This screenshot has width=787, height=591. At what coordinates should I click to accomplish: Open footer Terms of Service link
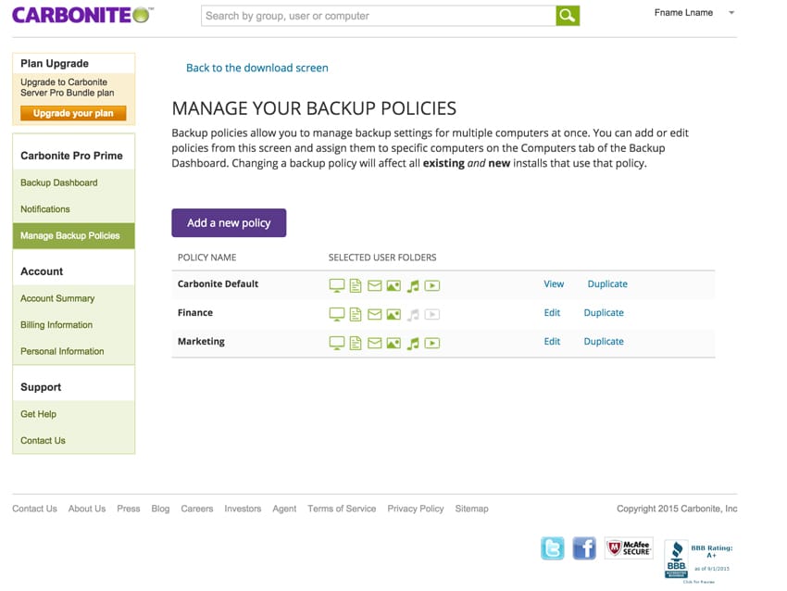tap(342, 509)
